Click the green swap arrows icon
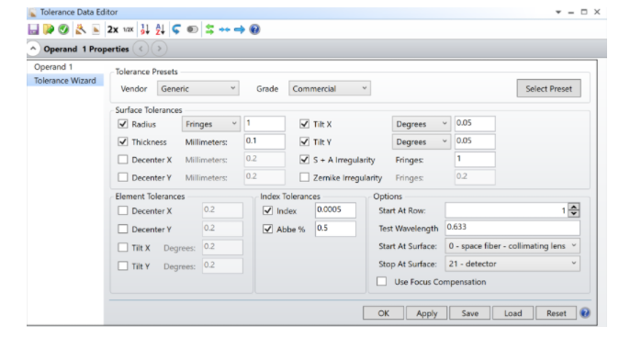The image size is (619, 338). [x=209, y=29]
